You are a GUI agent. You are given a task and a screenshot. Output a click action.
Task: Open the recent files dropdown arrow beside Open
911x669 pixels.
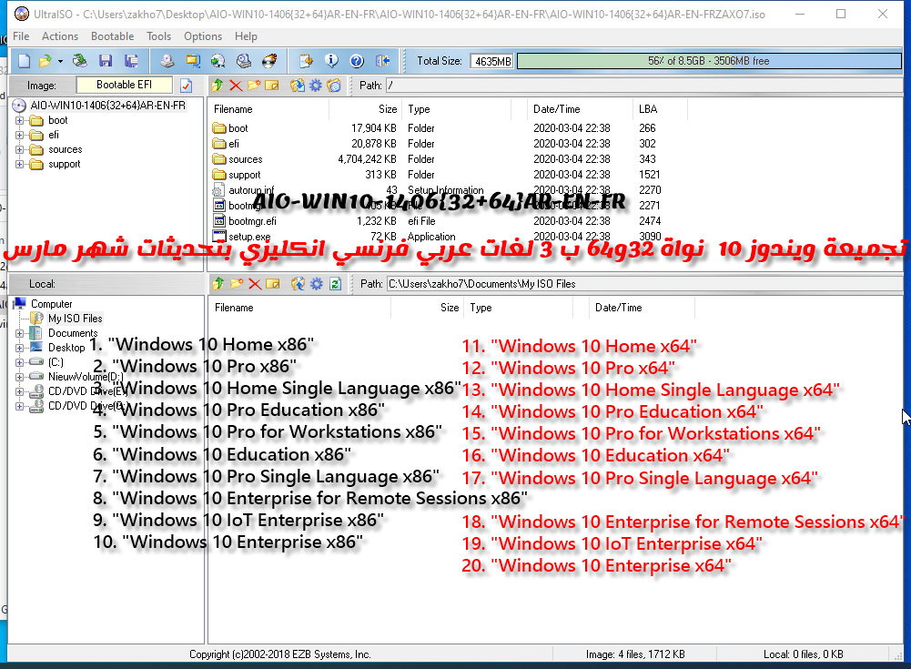pyautogui.click(x=60, y=61)
